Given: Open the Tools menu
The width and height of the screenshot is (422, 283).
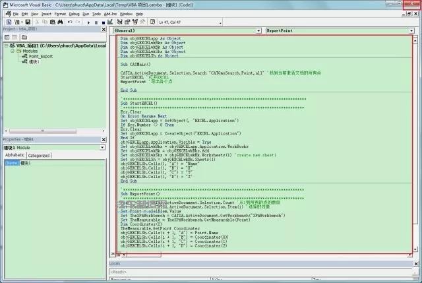Looking at the screenshot, I should click(96, 14).
